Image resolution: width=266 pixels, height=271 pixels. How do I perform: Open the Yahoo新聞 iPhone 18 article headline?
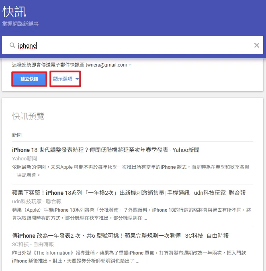(106, 150)
